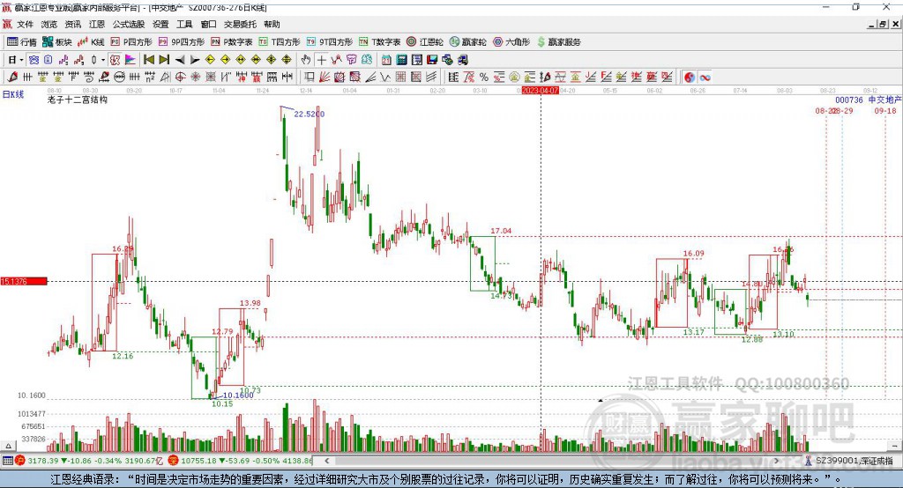Click the black left arrow icon
Screen dimensions: 903x488
click(x=179, y=60)
